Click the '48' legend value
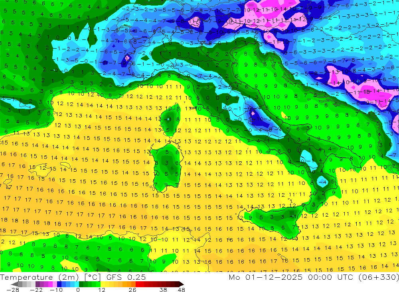The width and height of the screenshot is (399, 292). 181,290
